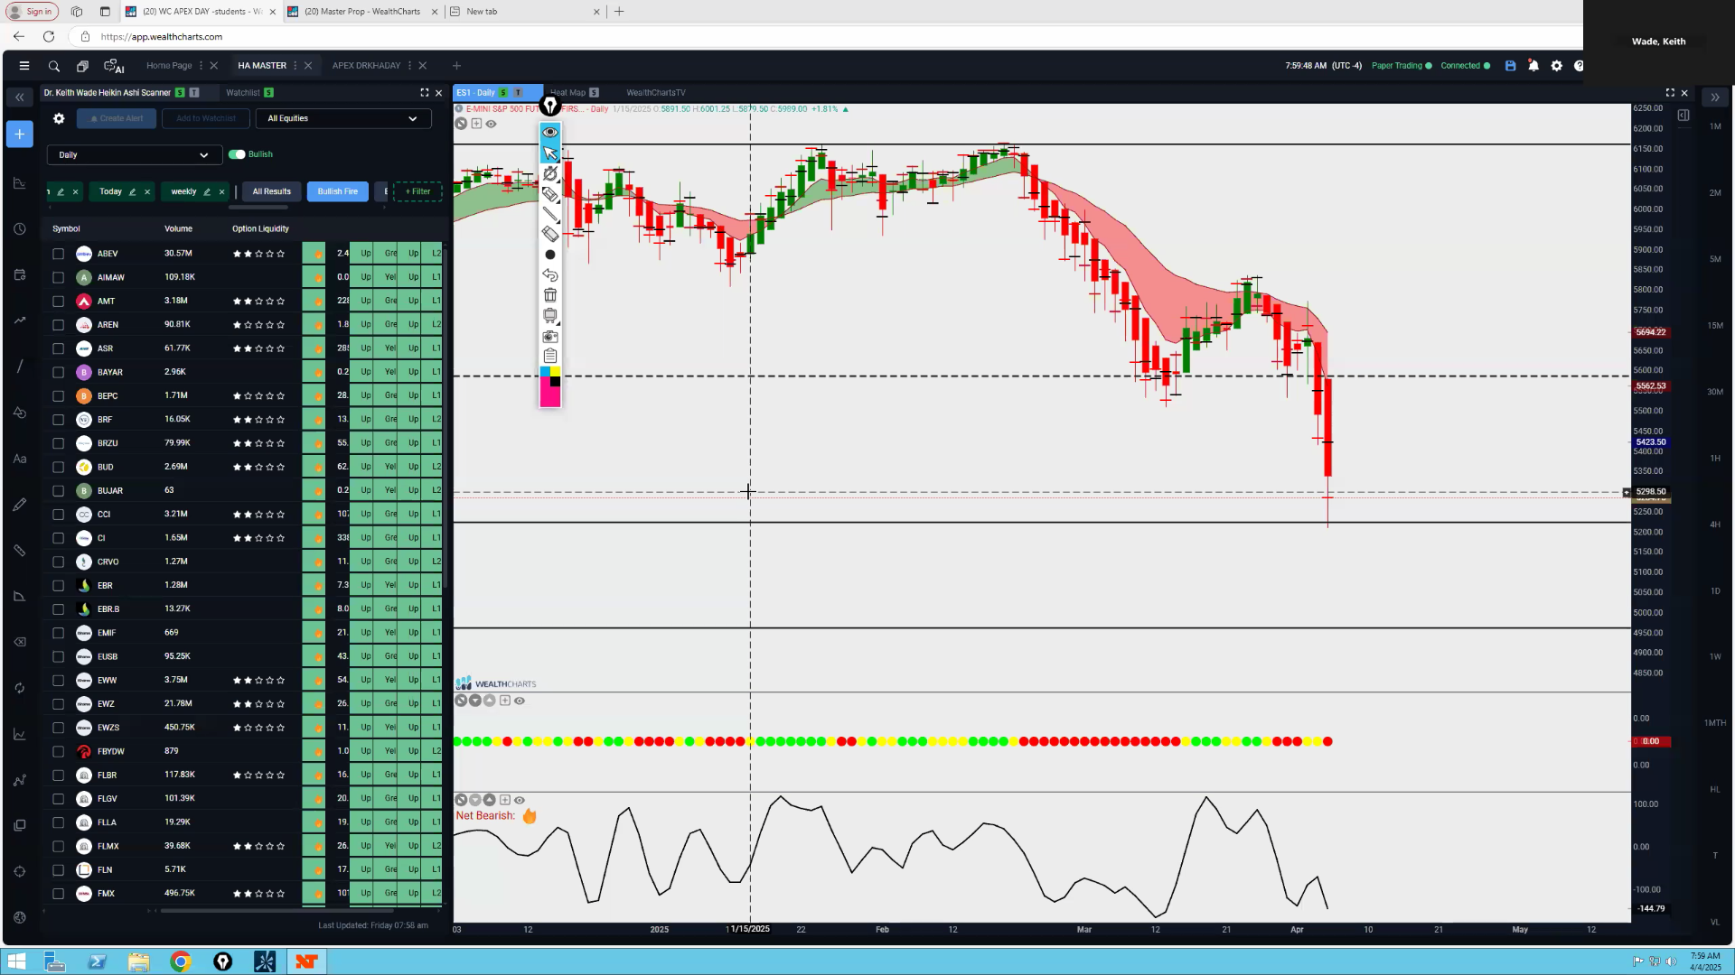This screenshot has width=1735, height=975.
Task: Check the ABEV row checkbox
Action: 59,254
